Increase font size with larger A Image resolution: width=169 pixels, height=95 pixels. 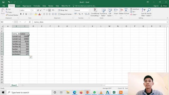38,10
